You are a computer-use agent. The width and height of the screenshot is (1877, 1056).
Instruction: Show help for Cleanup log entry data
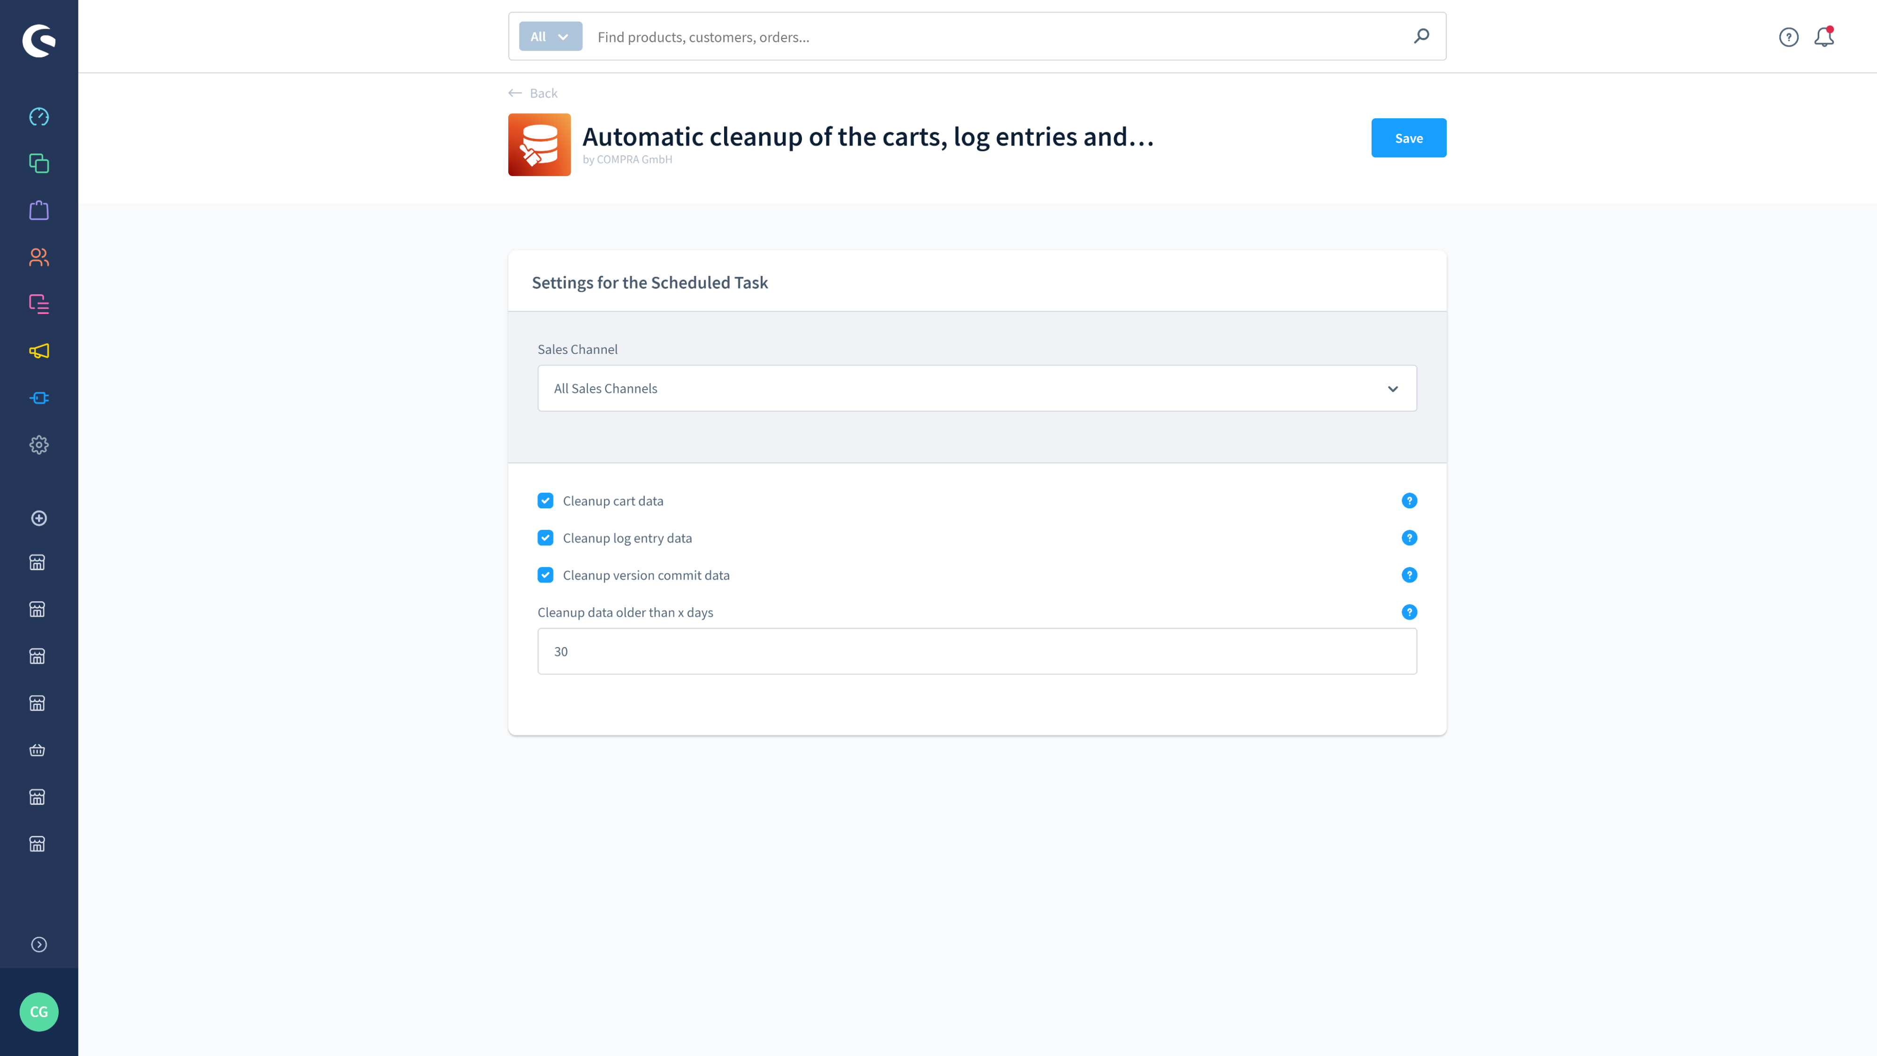point(1409,538)
